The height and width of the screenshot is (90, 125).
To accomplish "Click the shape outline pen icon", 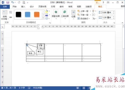I will pyautogui.click(x=47, y=15).
